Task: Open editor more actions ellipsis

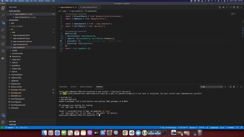Action: tap(241, 7)
